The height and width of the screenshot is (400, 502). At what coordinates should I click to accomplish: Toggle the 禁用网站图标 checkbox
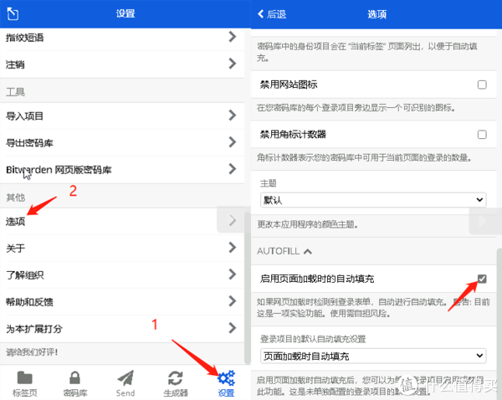coord(482,85)
